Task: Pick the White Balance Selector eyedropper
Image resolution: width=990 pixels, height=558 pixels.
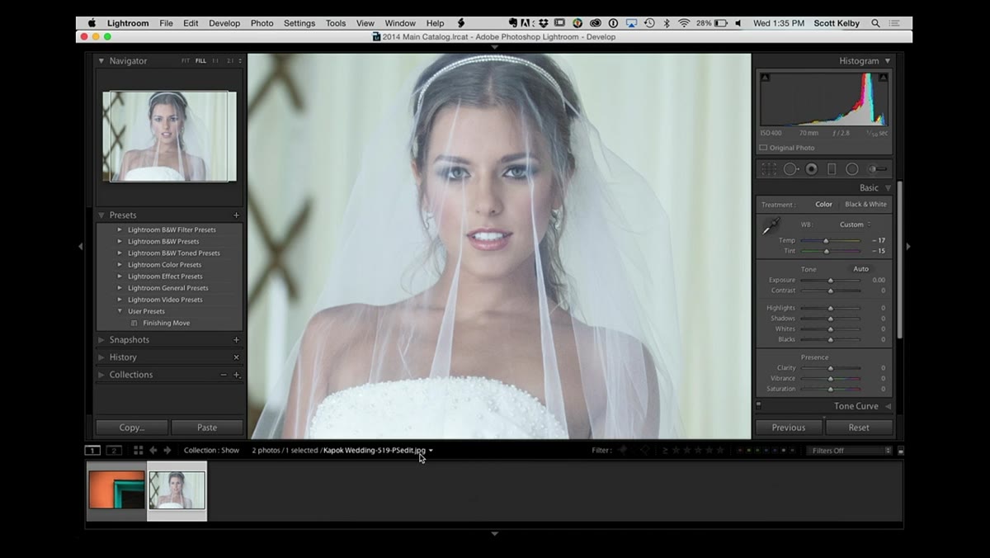Action: tap(771, 225)
